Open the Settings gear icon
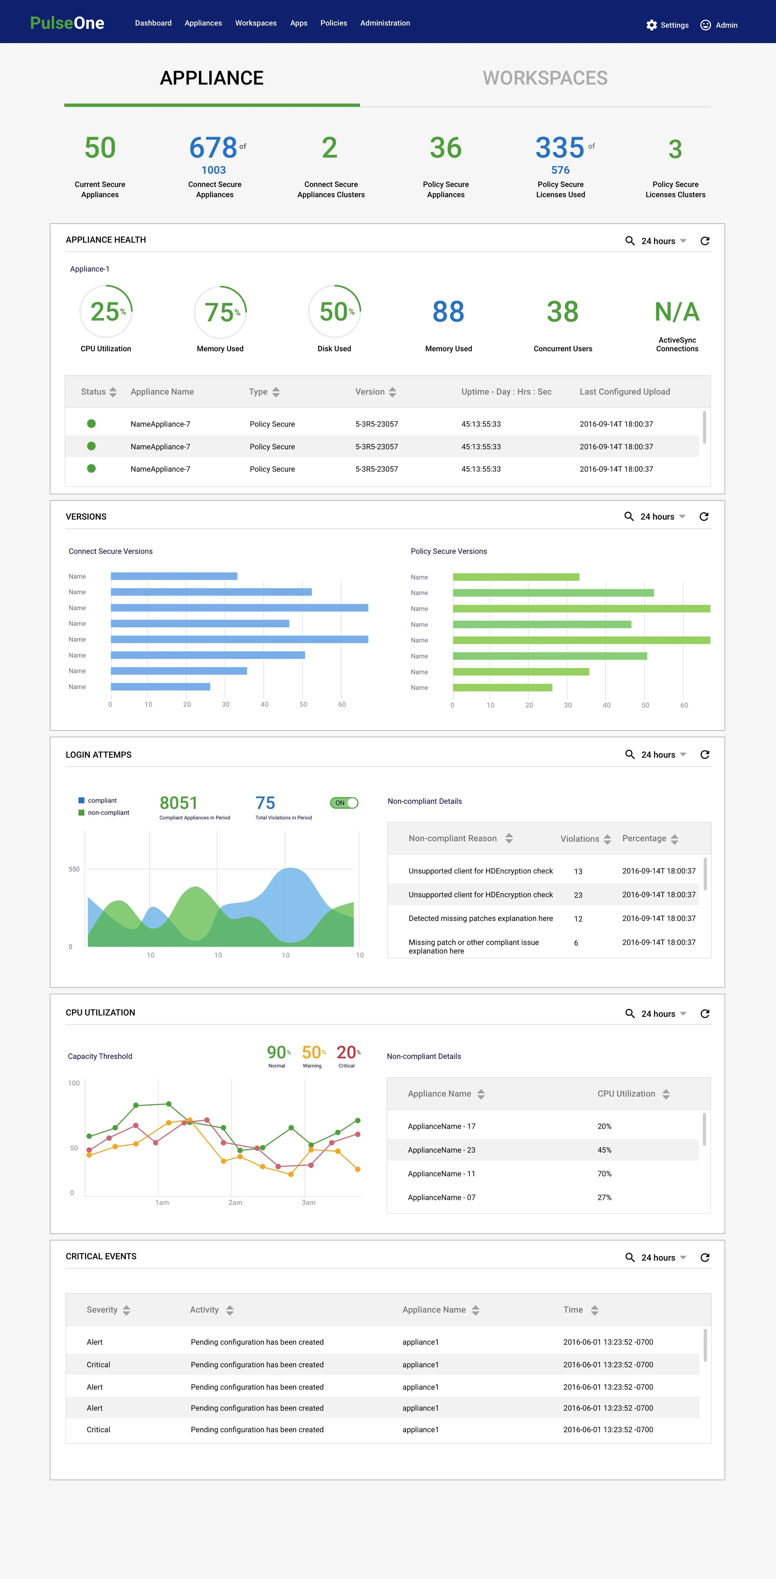 652,25
